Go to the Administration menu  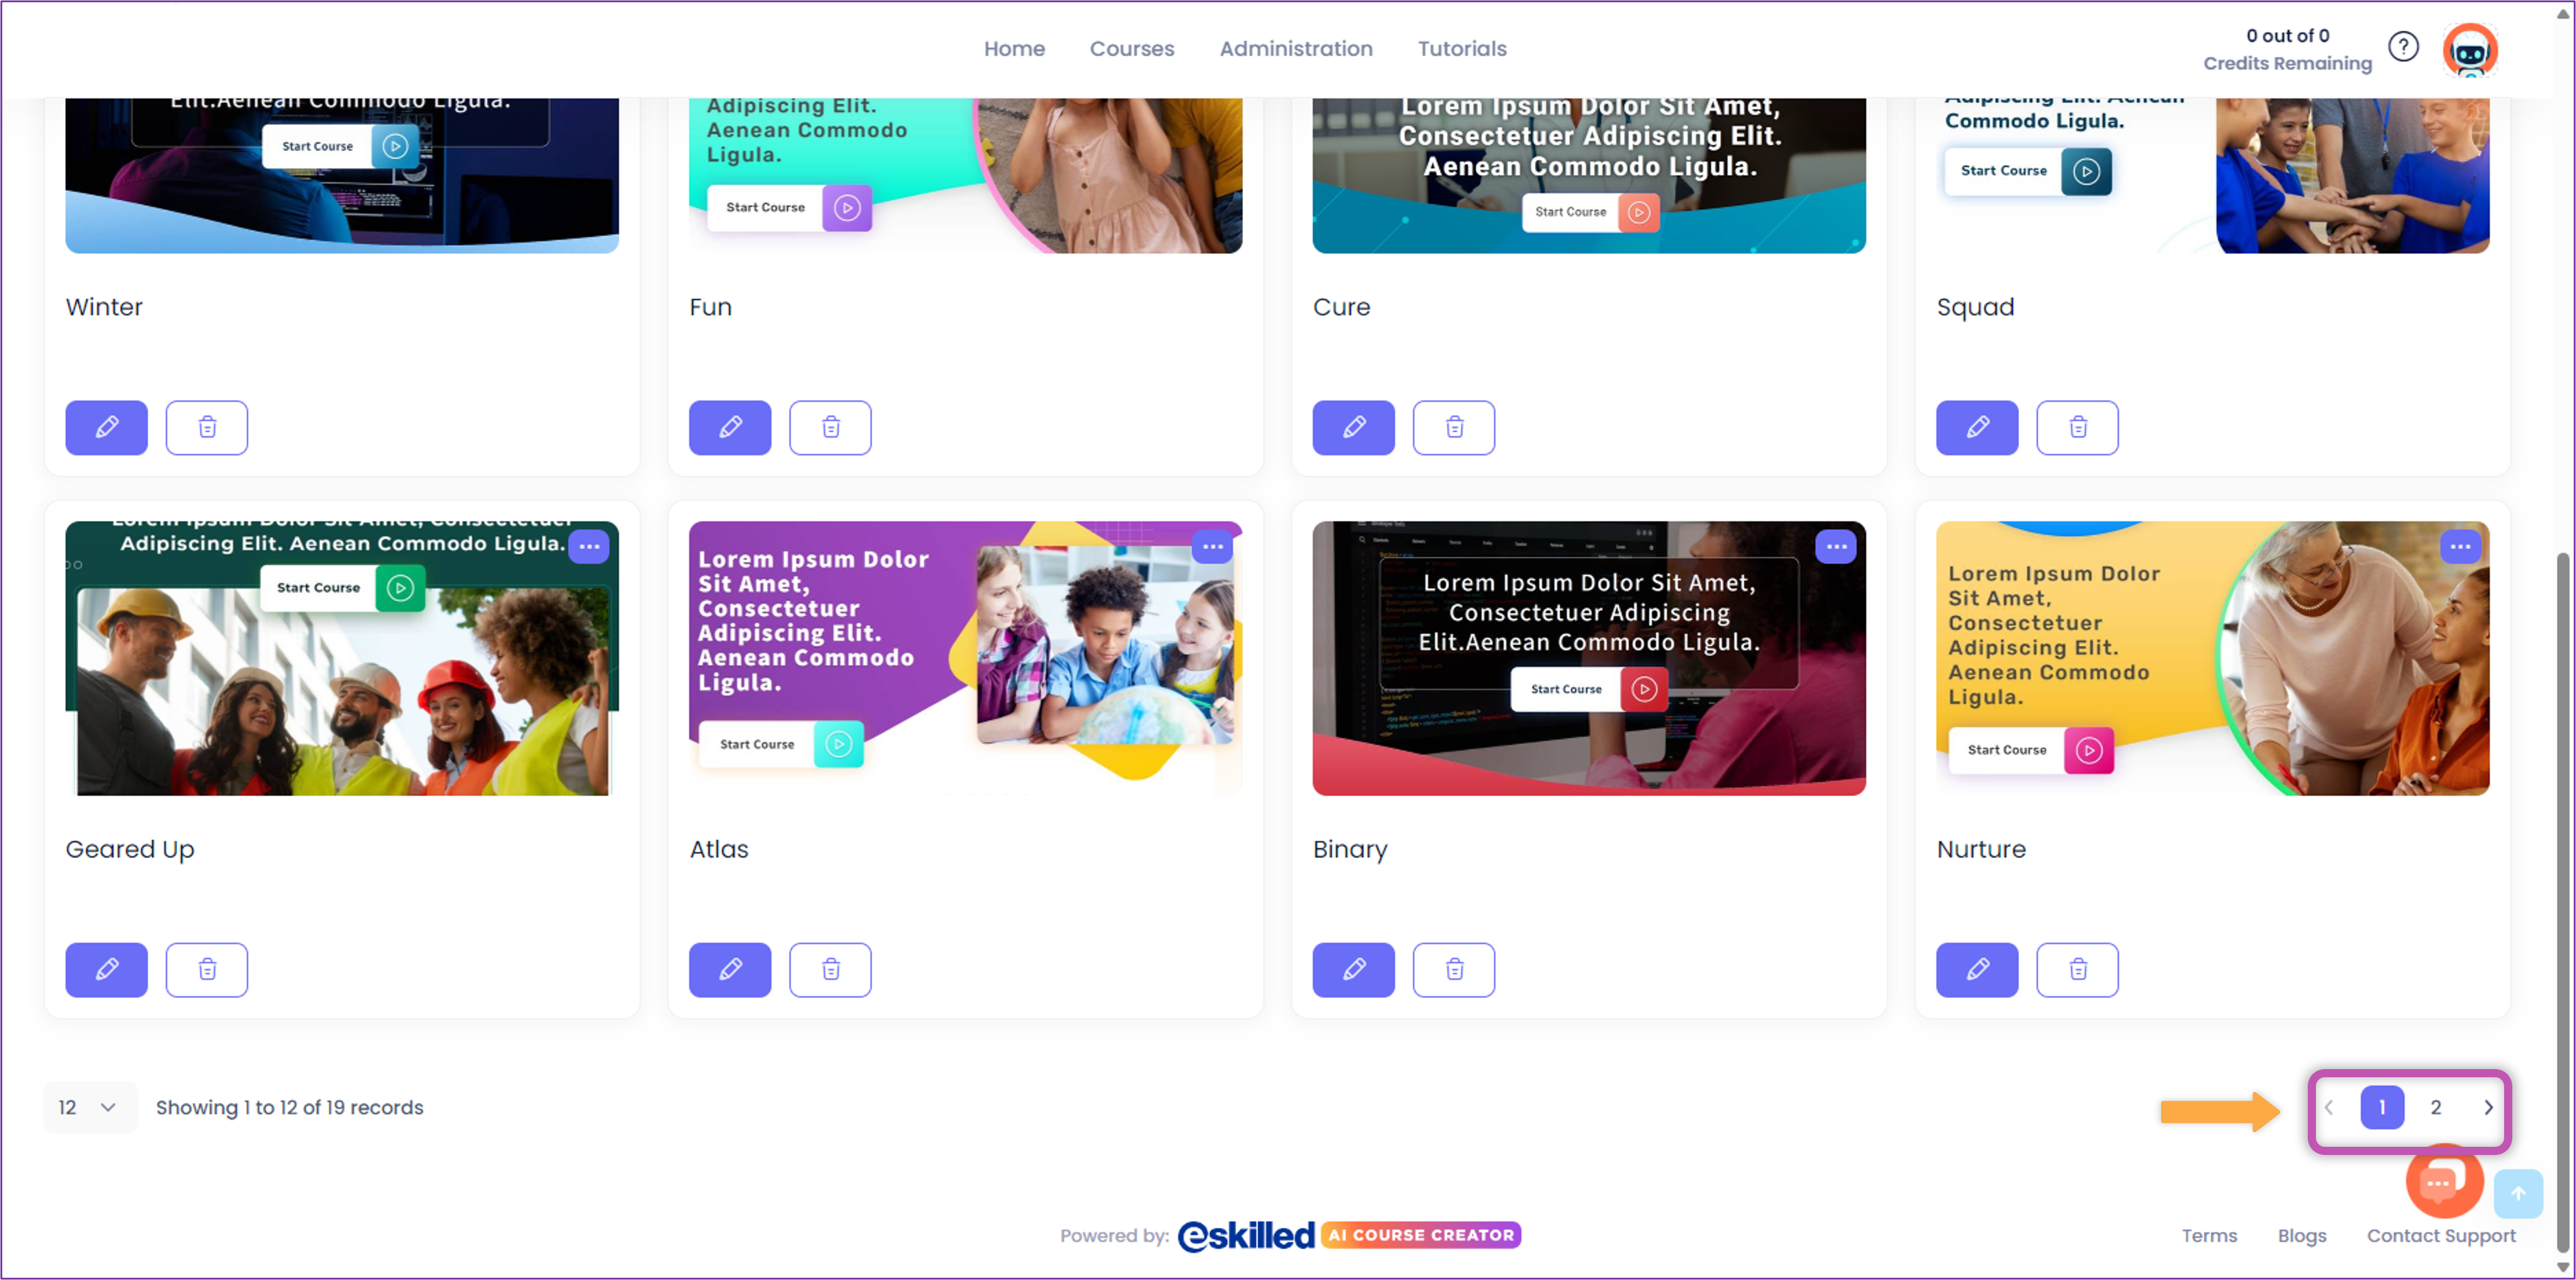click(x=1295, y=48)
